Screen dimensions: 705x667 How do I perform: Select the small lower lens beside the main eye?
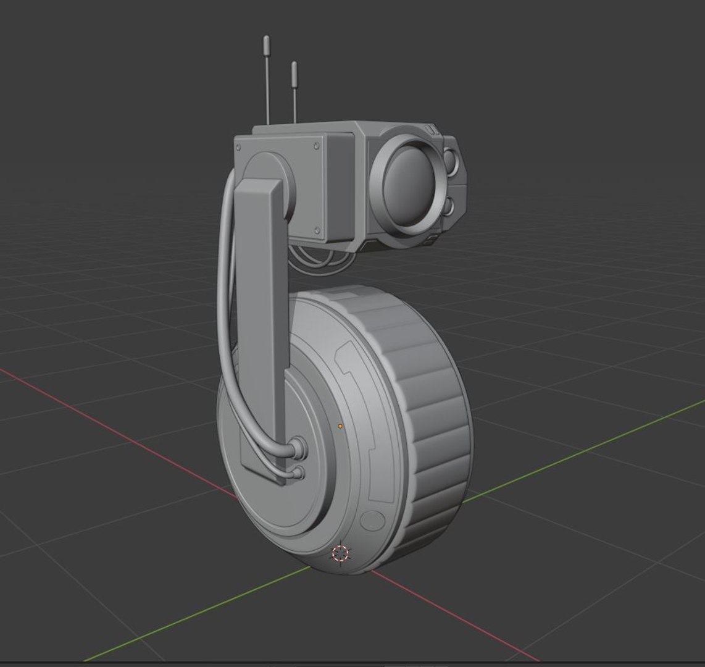pos(450,206)
